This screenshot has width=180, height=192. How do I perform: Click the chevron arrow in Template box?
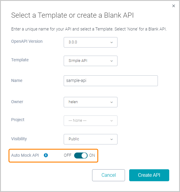click(112, 61)
